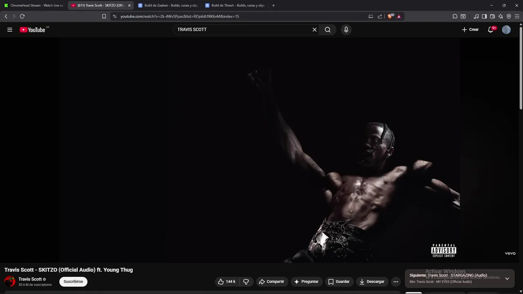The width and height of the screenshot is (523, 294).
Task: Open Brave playlist music note icon
Action: [476, 16]
